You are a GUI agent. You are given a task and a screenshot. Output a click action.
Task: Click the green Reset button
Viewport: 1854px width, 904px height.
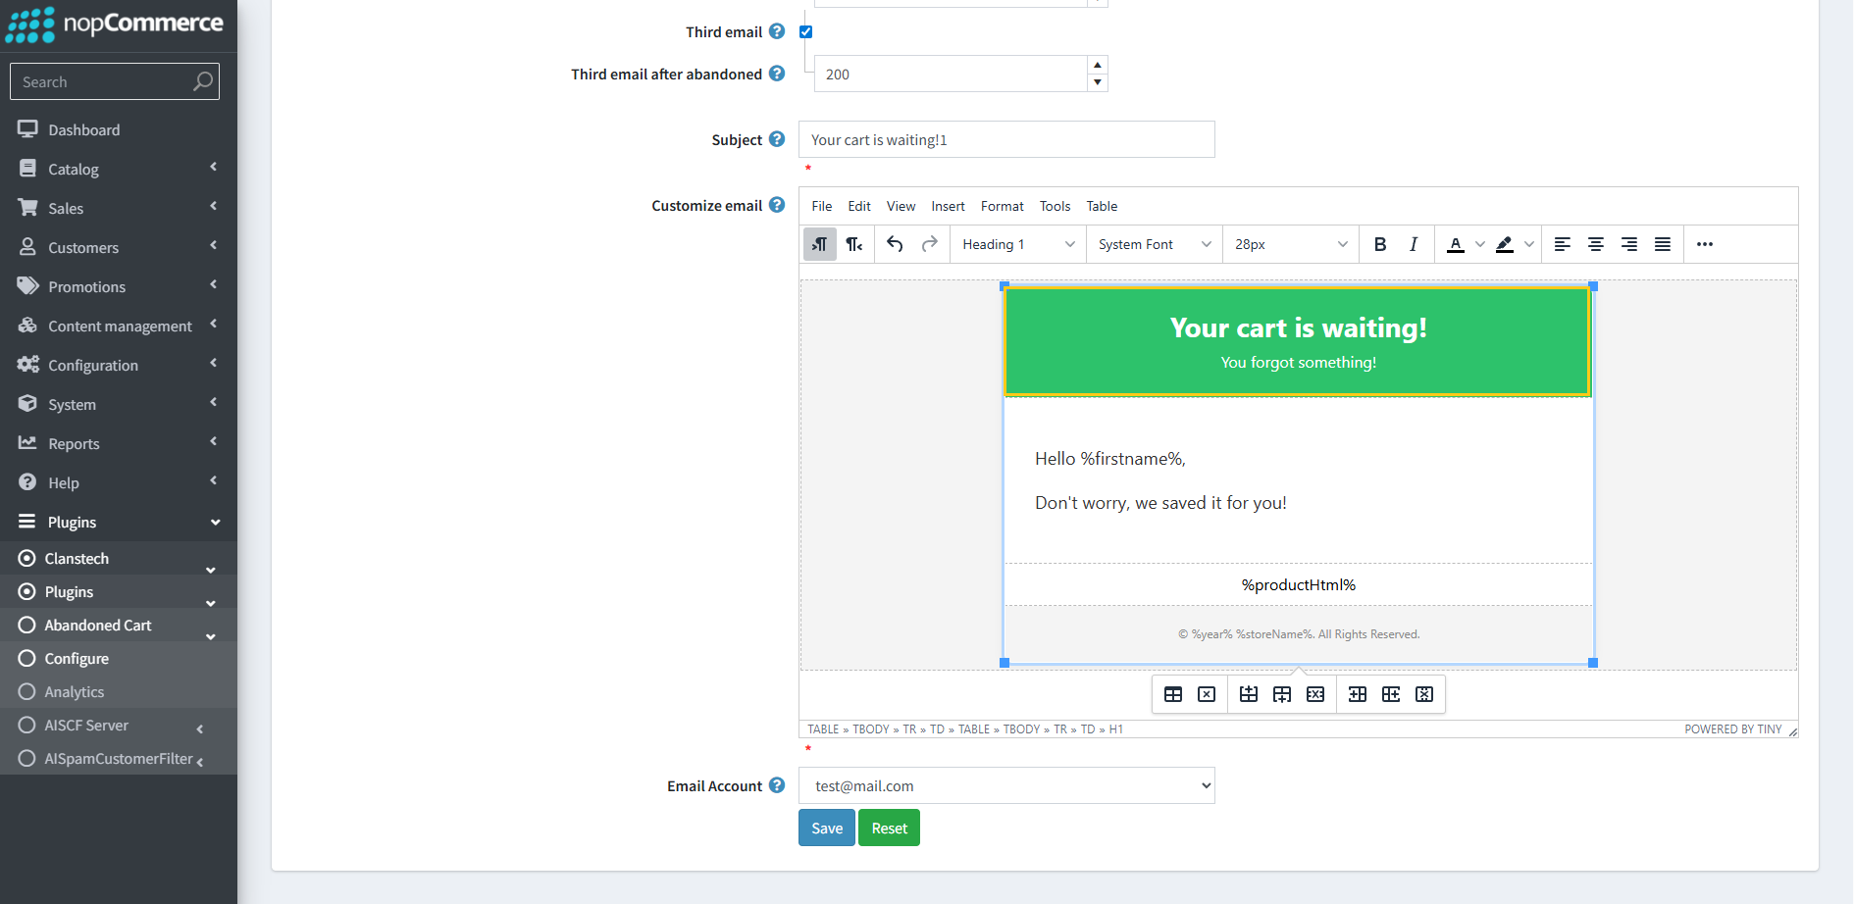tap(889, 828)
